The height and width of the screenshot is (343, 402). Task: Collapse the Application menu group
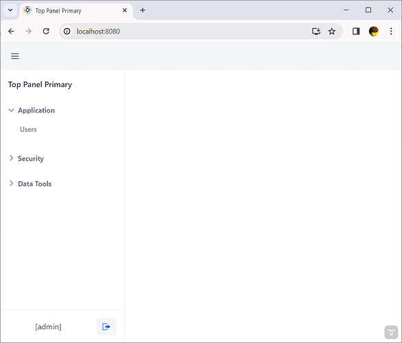(x=32, y=110)
